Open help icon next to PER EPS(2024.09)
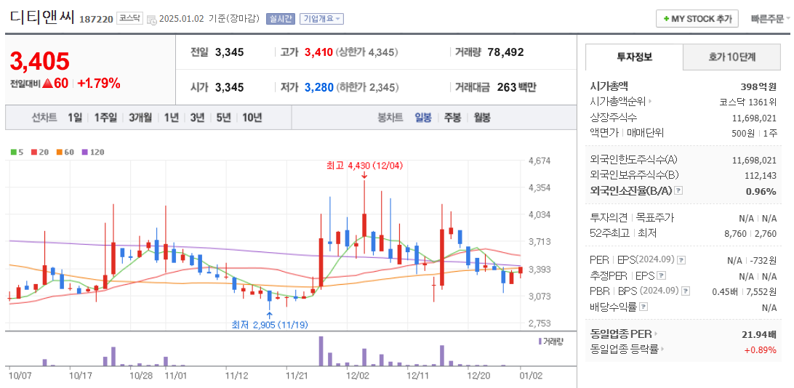Image resolution: width=794 pixels, height=388 pixels. [x=681, y=260]
